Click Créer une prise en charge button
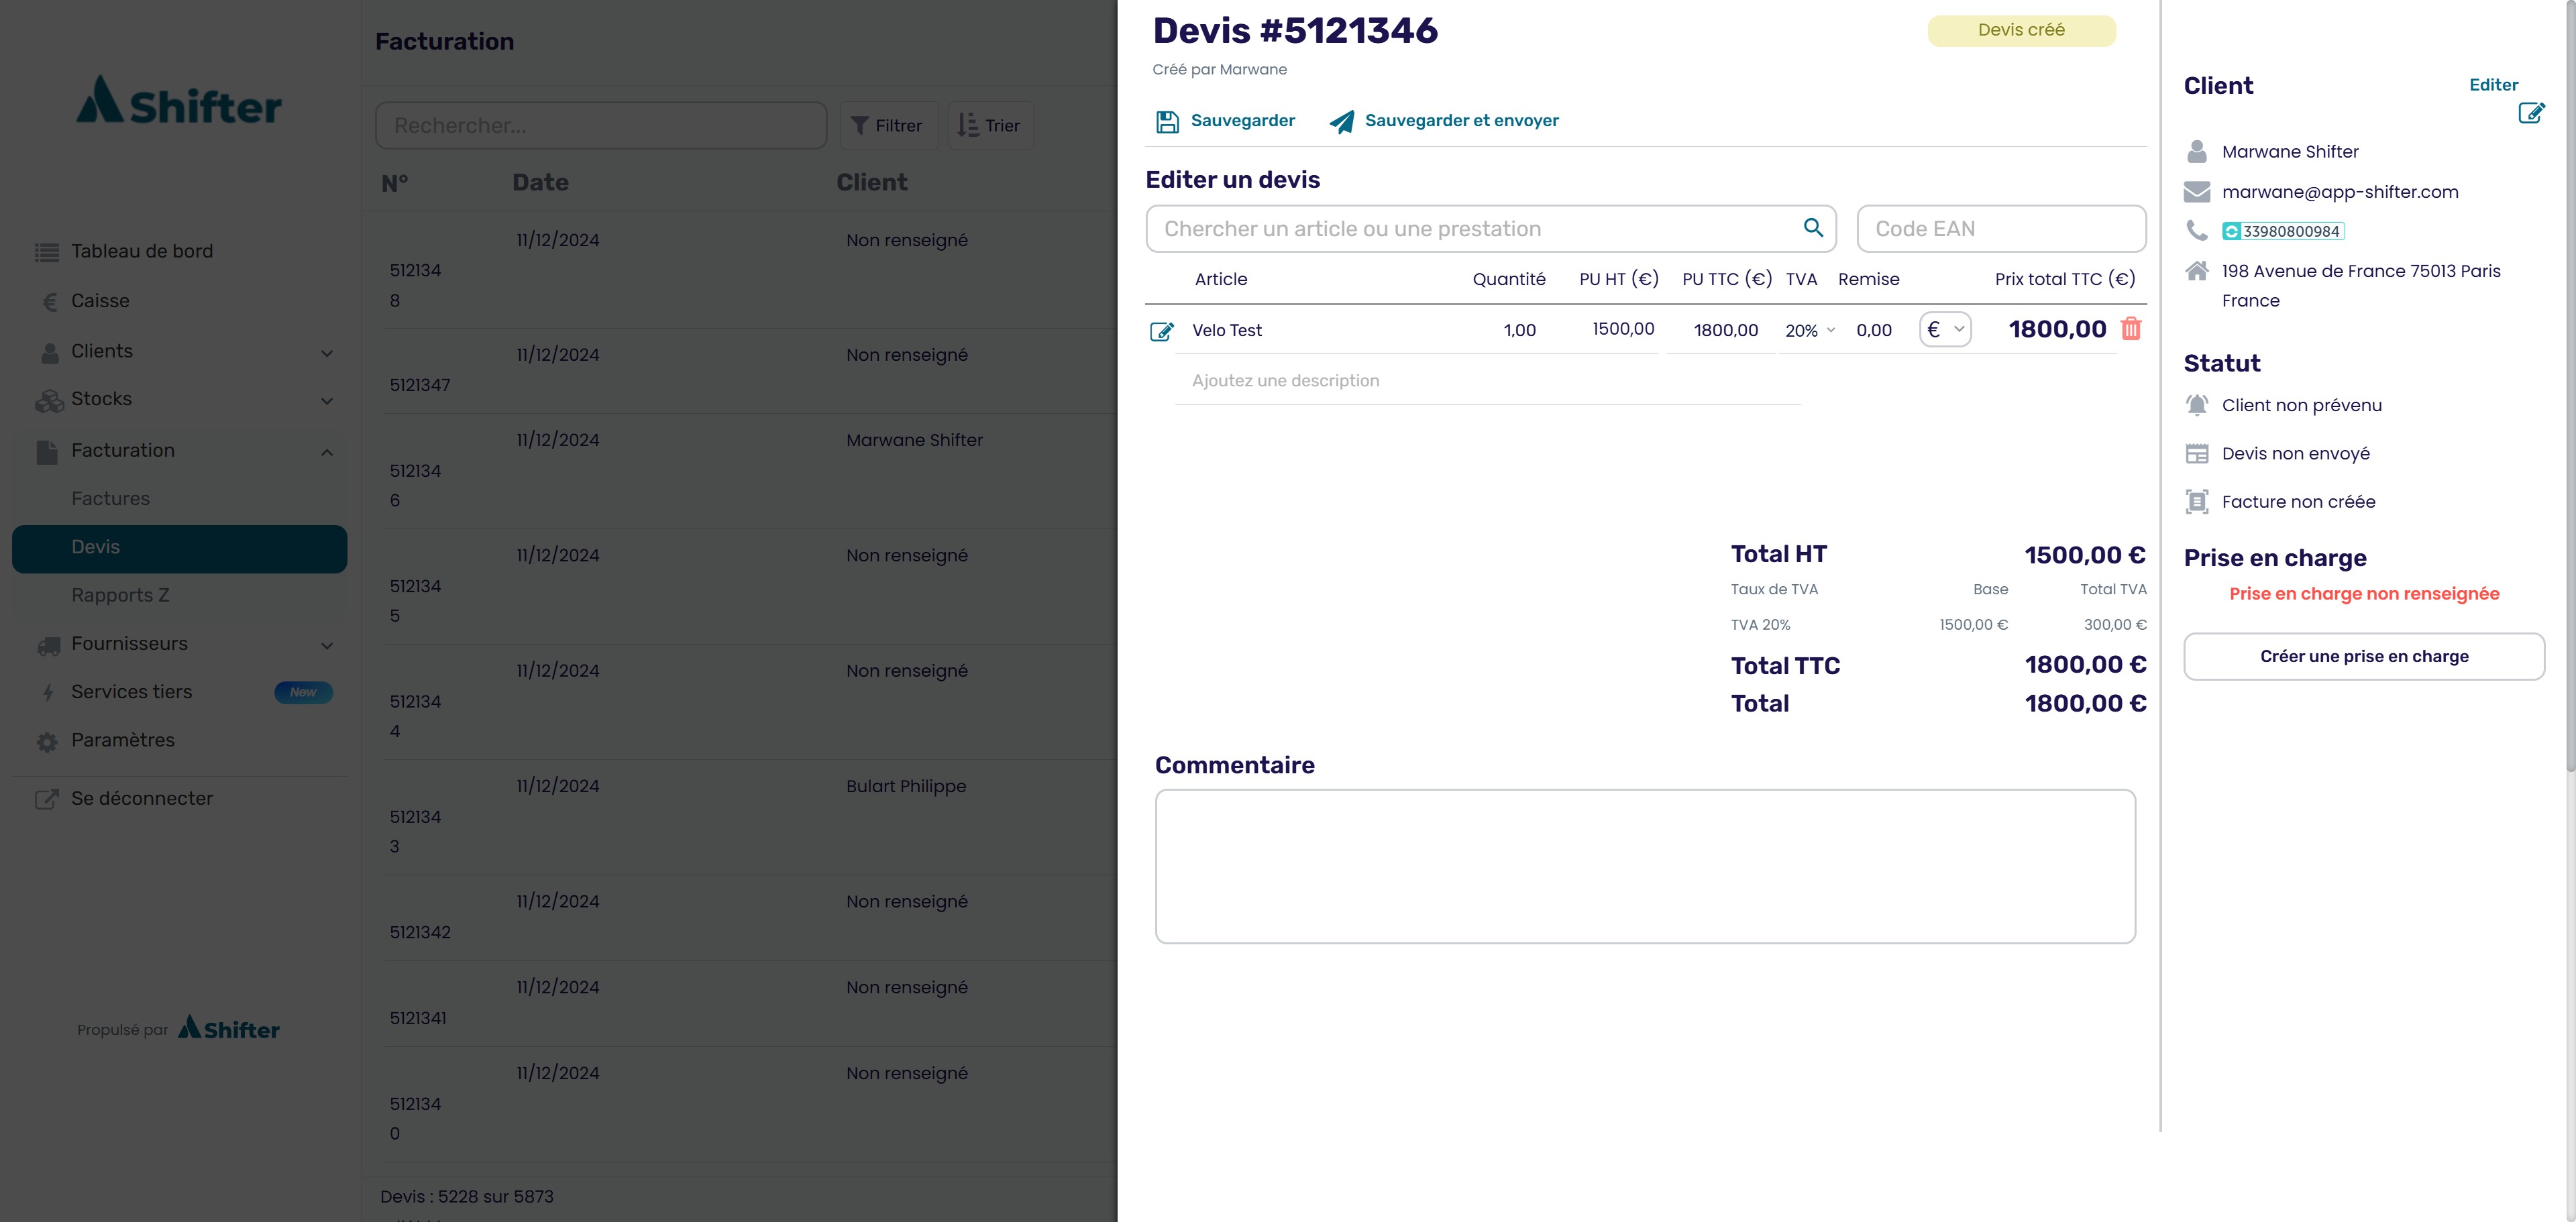2576x1222 pixels. 2364,656
